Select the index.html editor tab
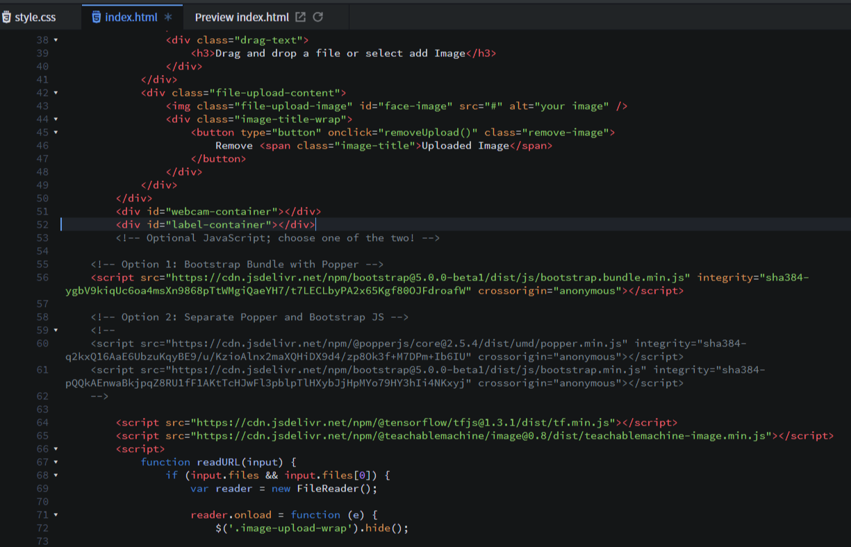Screen dimensions: 851x547 tap(132, 17)
